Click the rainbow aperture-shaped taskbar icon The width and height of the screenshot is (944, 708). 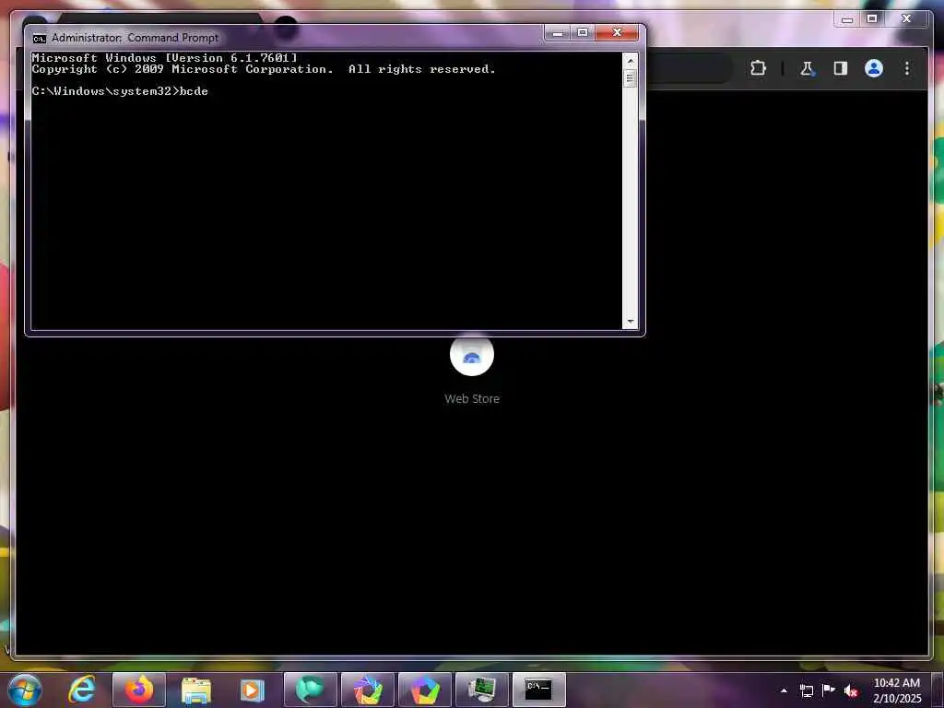point(367,690)
